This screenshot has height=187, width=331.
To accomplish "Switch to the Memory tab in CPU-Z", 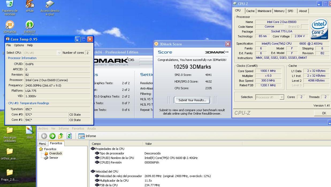I will point(279,11).
